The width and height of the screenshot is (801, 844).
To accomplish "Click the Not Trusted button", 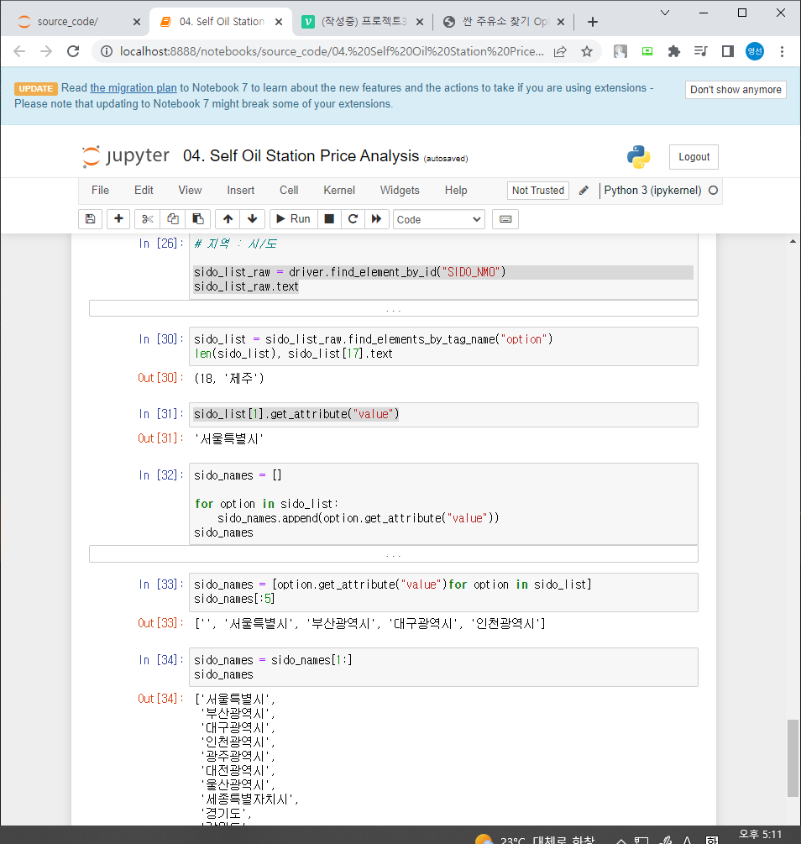I will [537, 190].
